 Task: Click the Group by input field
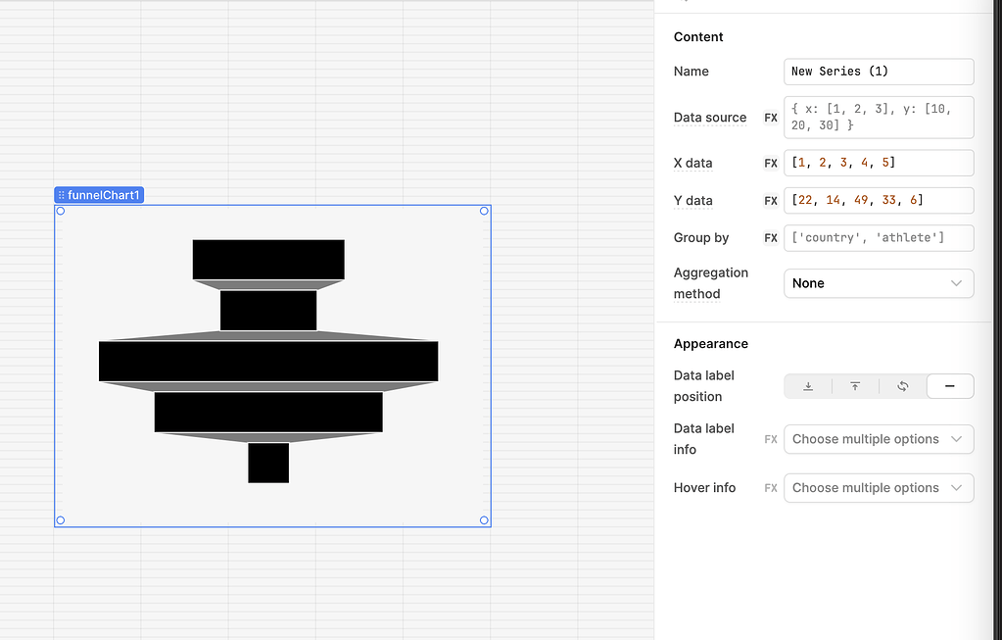(x=879, y=238)
